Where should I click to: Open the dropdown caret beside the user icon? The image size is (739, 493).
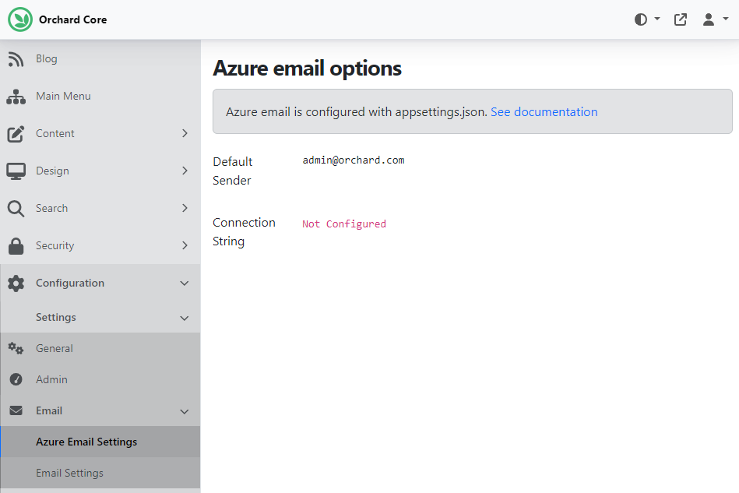click(726, 19)
